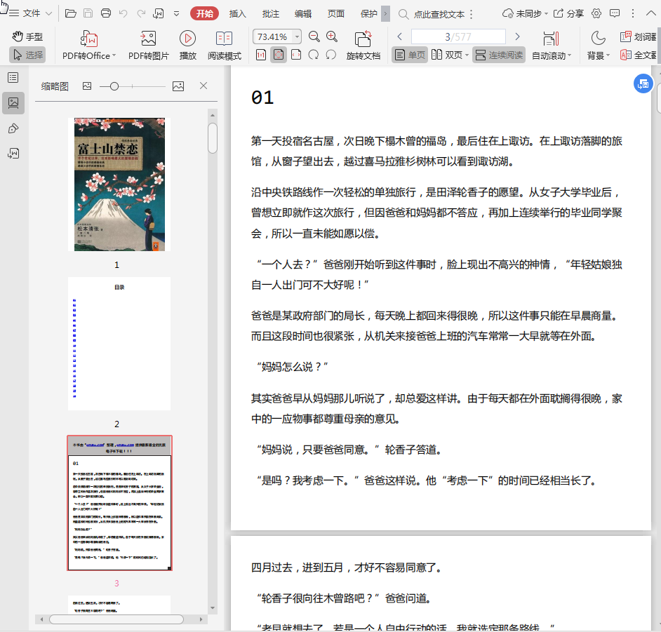This screenshot has height=632, width=661.
Task: Select the 手型 hand tool
Action: [x=27, y=36]
